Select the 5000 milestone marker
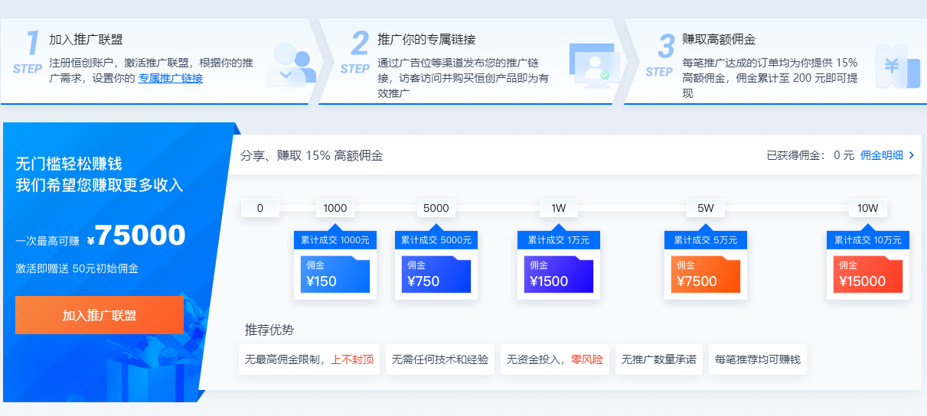This screenshot has width=927, height=416. [436, 208]
